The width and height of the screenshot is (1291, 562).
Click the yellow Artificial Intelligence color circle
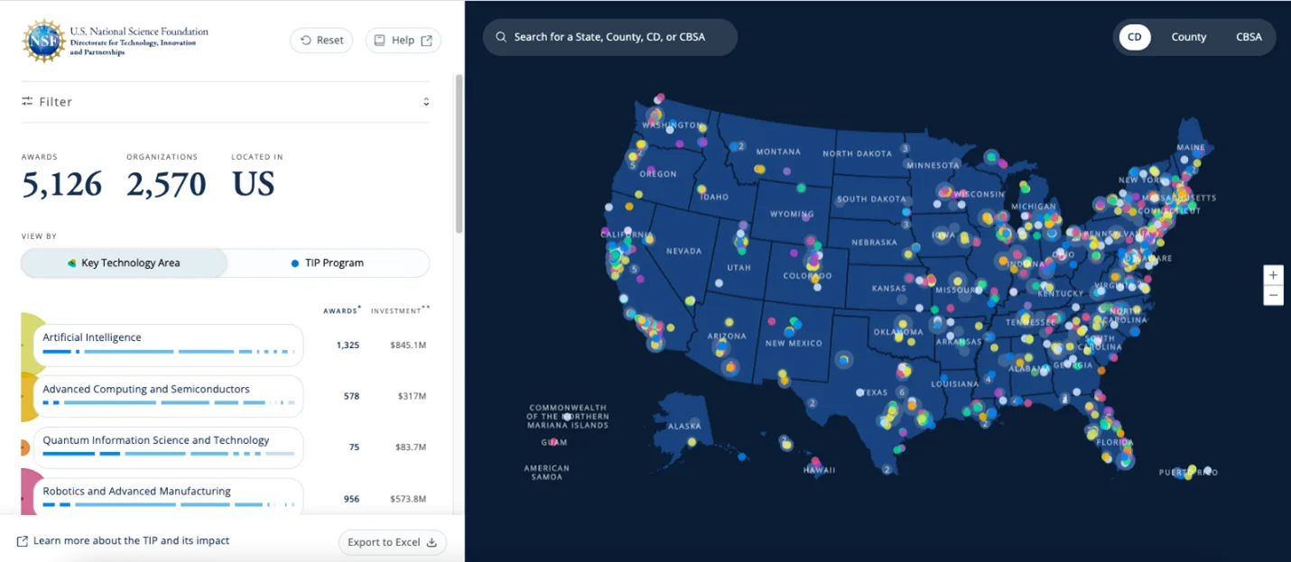point(30,345)
